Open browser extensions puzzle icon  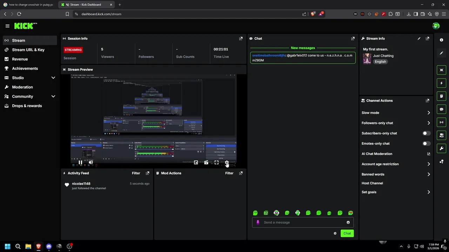390,14
